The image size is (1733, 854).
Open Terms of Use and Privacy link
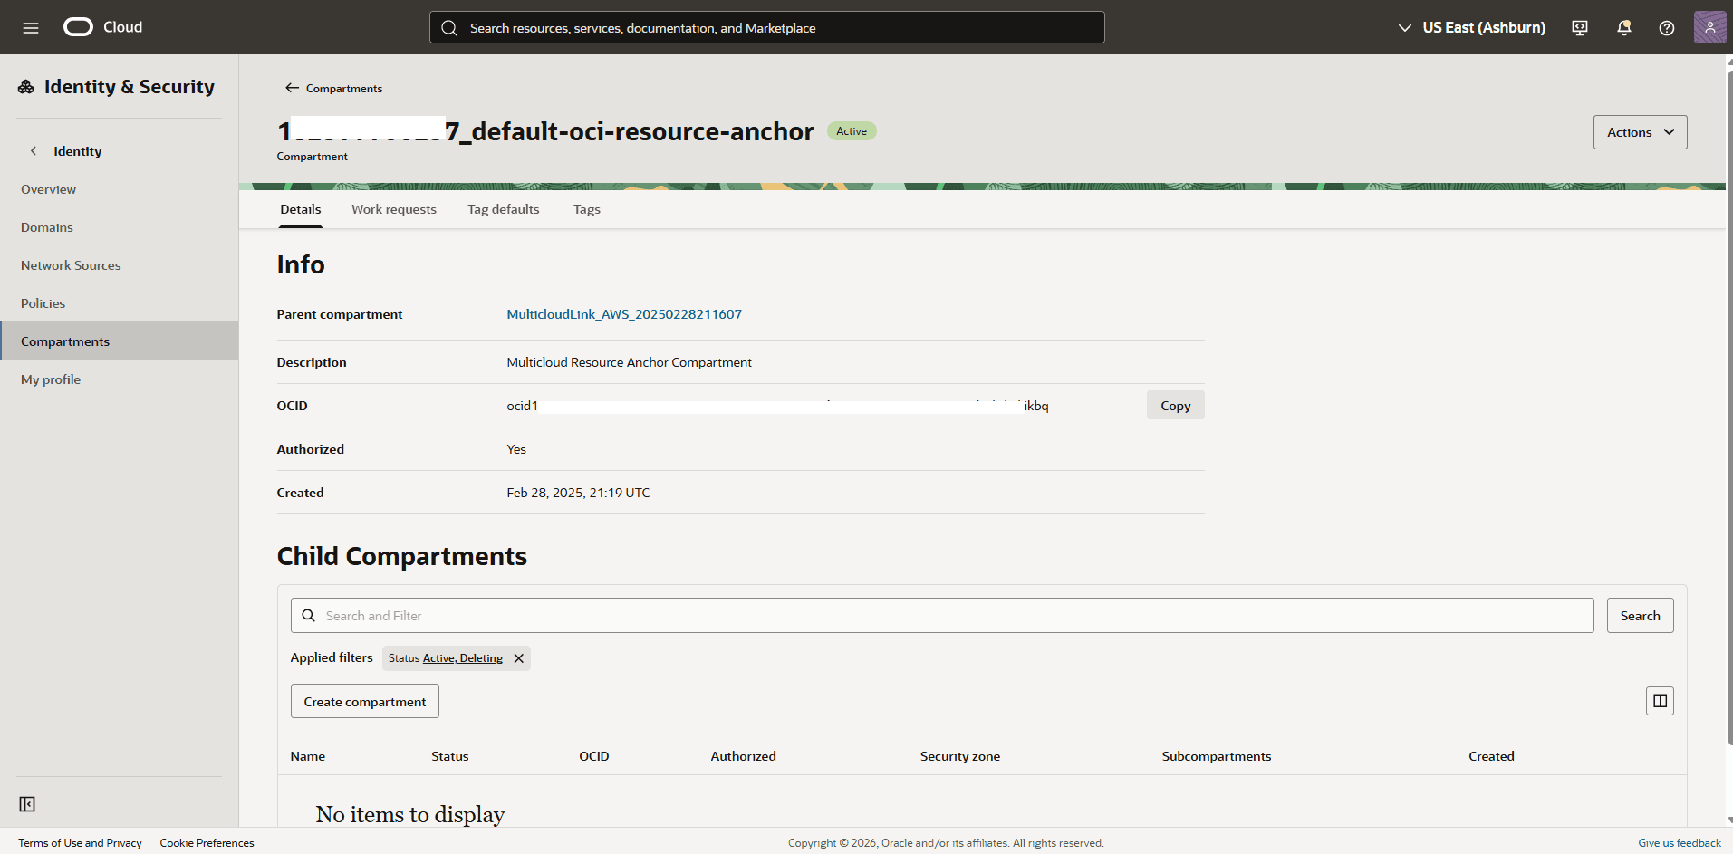[80, 842]
